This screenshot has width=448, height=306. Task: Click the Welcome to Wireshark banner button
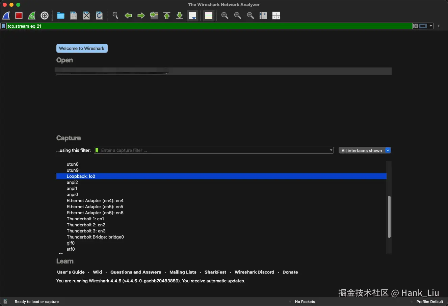point(82,48)
